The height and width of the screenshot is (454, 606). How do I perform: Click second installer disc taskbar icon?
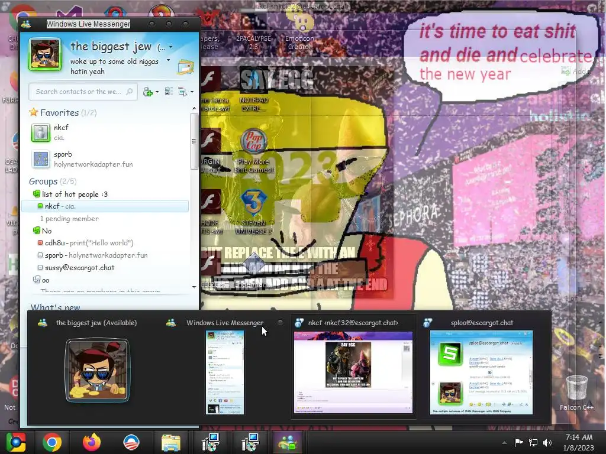(x=250, y=442)
